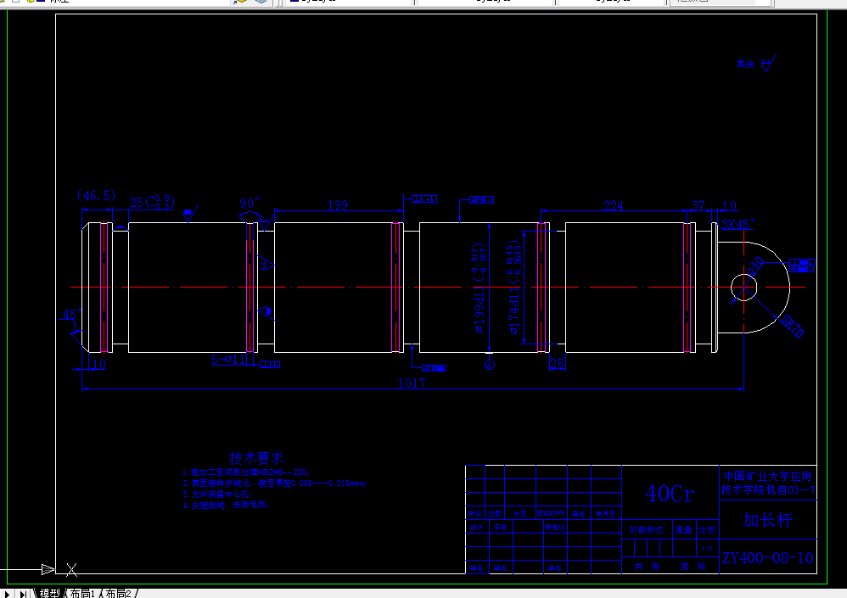The width and height of the screenshot is (847, 598).
Task: Click the jump-to-last-tab arrow button
Action: click(x=23, y=594)
